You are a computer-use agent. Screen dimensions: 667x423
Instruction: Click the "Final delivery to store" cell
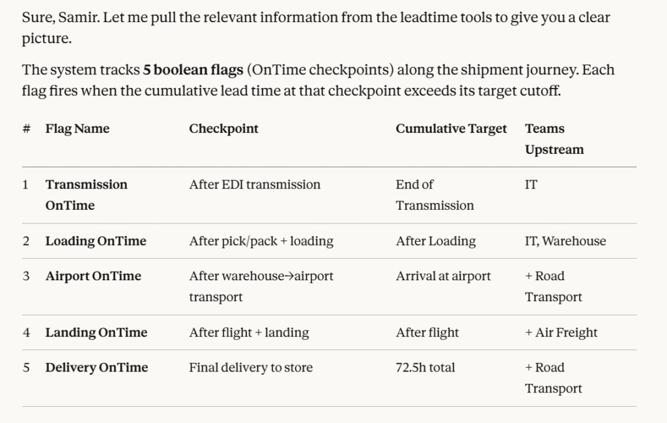click(251, 368)
